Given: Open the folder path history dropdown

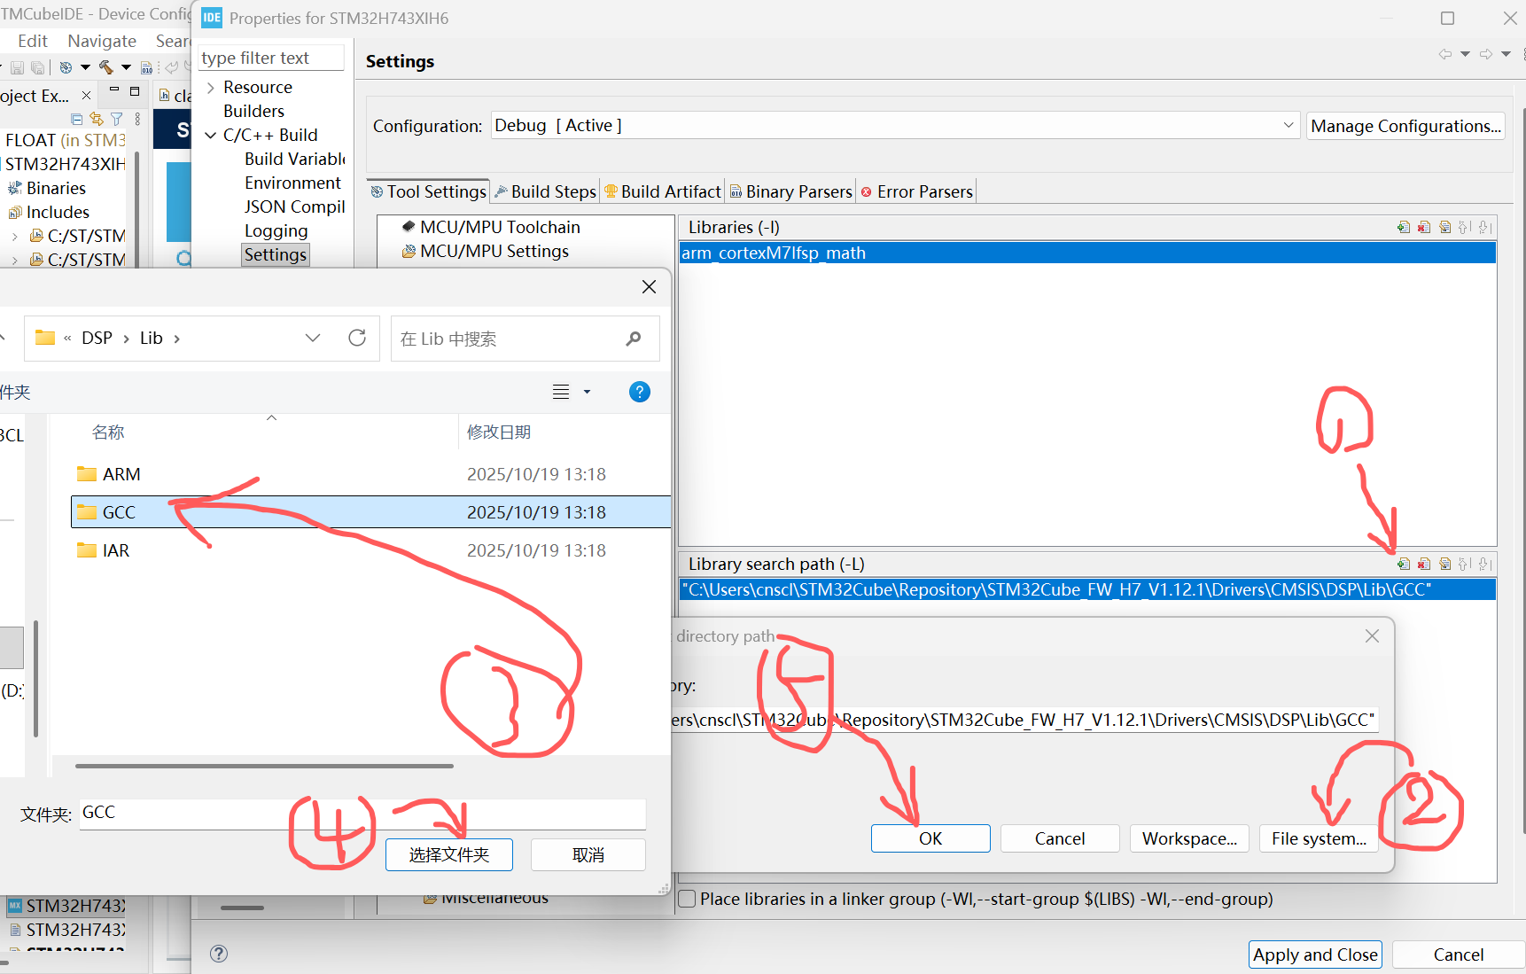Looking at the screenshot, I should pos(313,338).
